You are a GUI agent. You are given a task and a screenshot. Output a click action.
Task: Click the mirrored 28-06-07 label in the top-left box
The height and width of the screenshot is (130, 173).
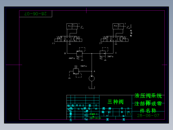(36, 14)
